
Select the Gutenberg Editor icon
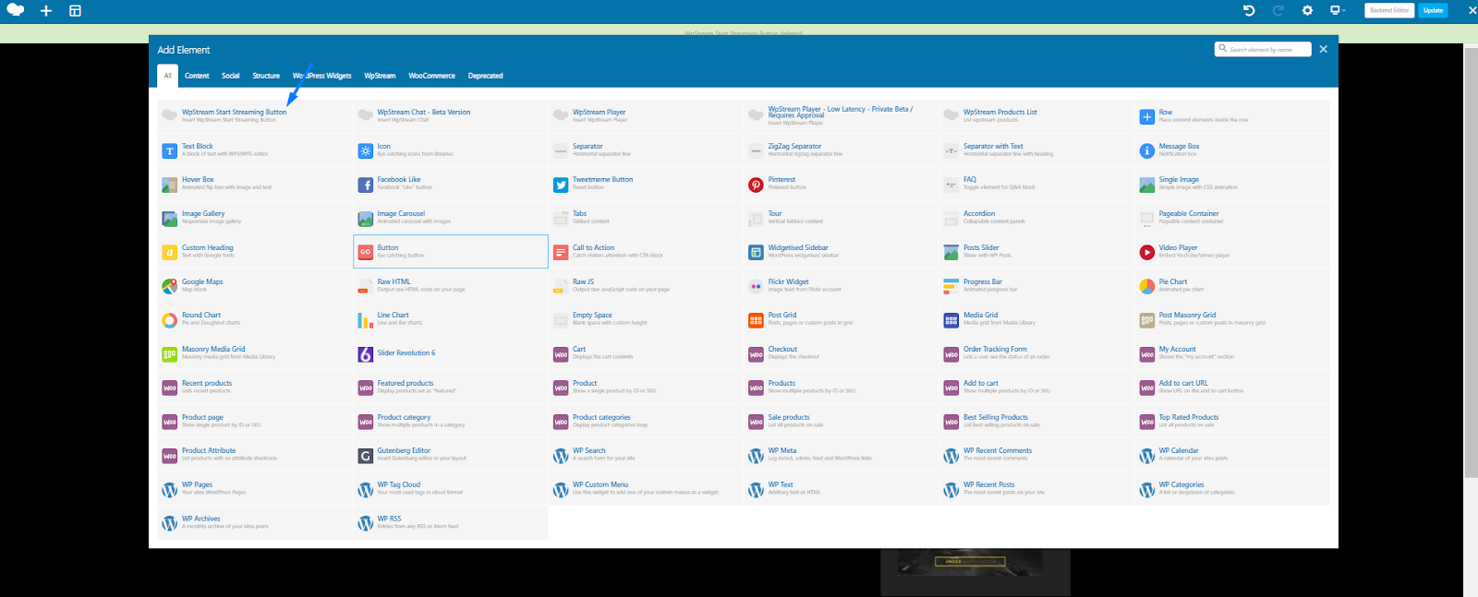(x=366, y=456)
